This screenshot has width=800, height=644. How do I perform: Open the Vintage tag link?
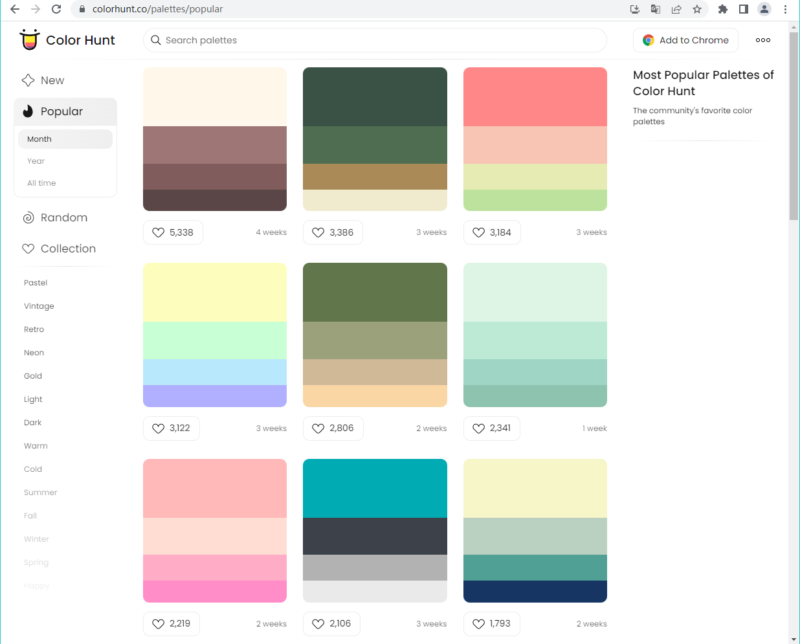click(x=39, y=306)
